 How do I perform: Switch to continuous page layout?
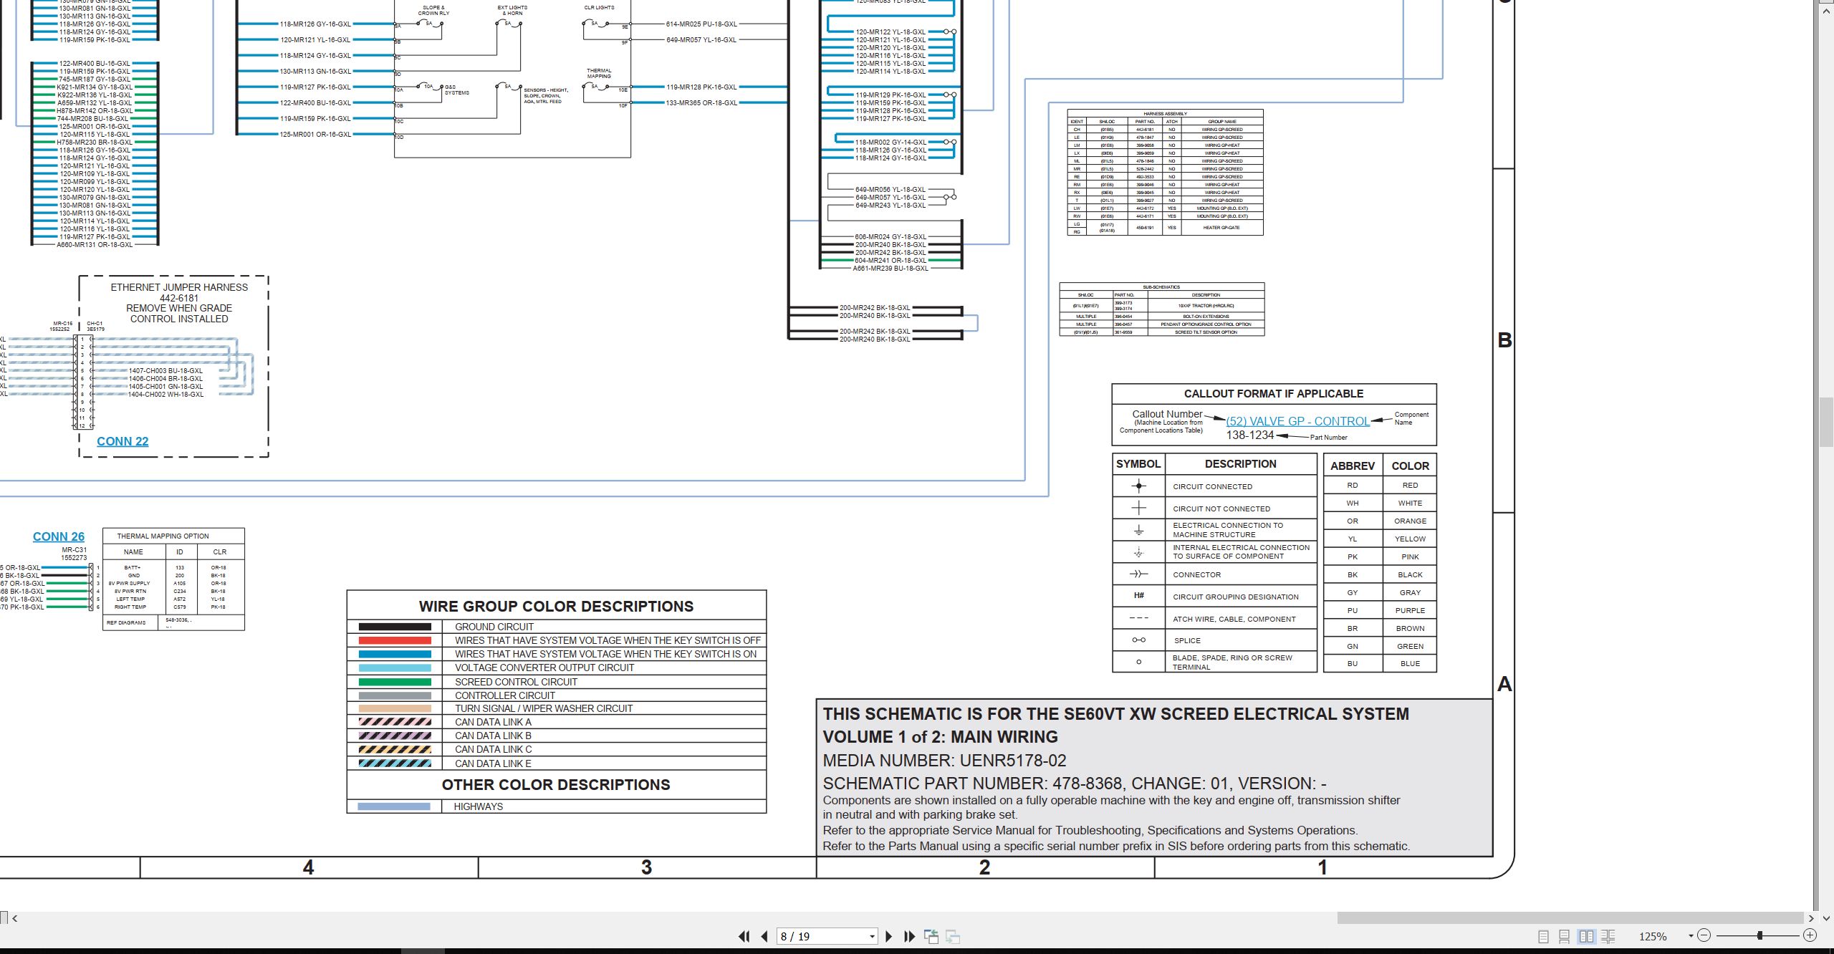point(1565,936)
